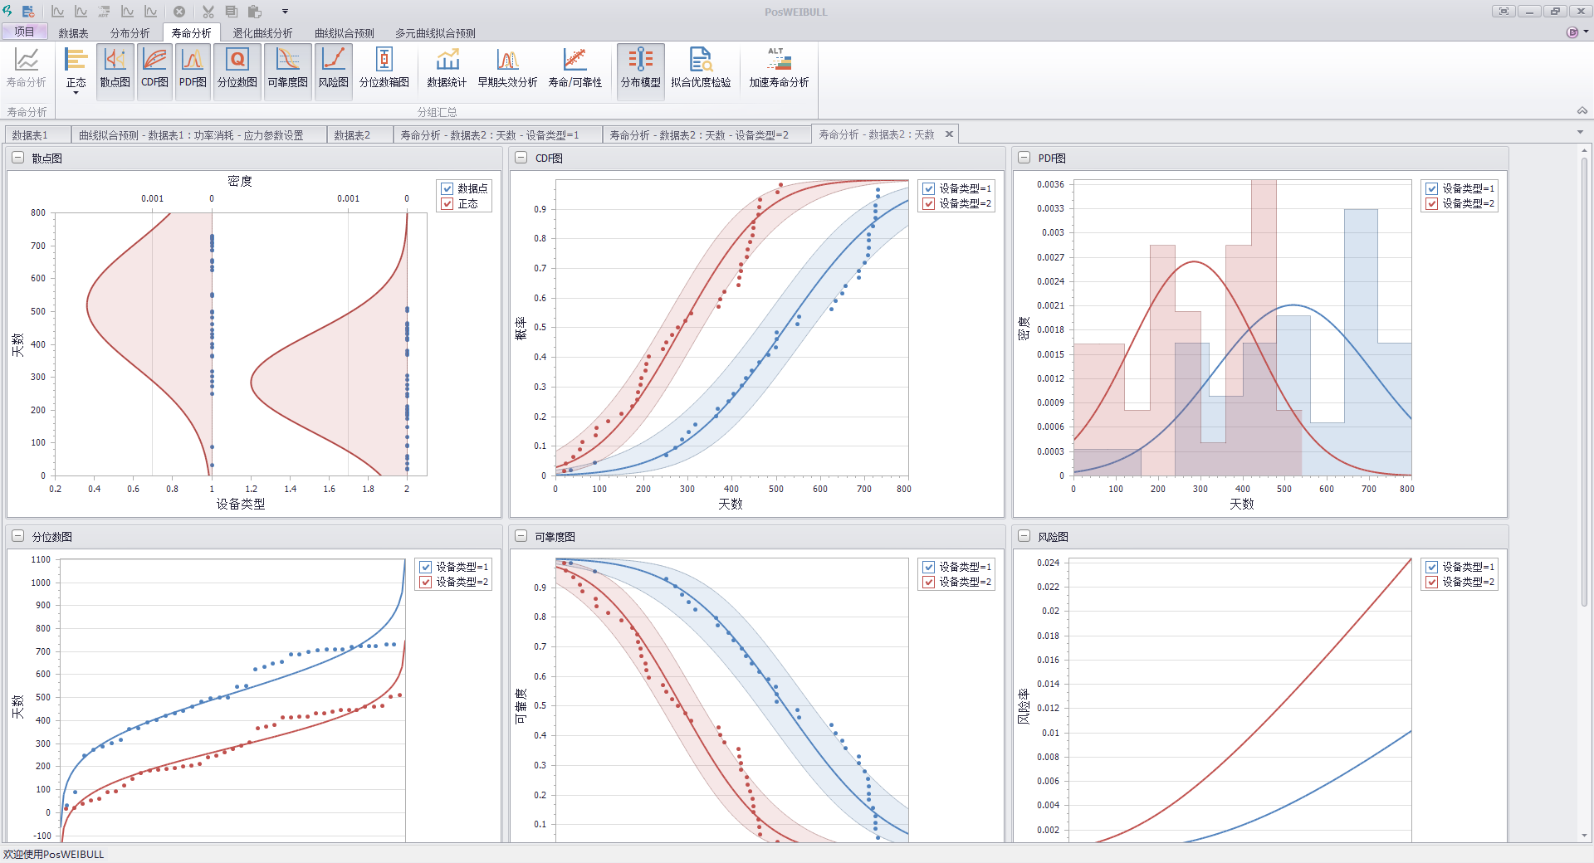Switch to the 曲线拟合预测 ribbon tab
The height and width of the screenshot is (863, 1594).
click(344, 33)
